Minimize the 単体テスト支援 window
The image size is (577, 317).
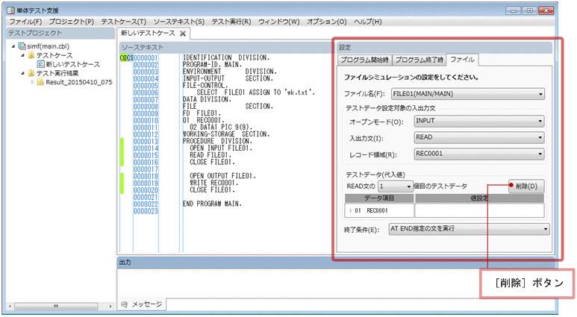point(514,10)
